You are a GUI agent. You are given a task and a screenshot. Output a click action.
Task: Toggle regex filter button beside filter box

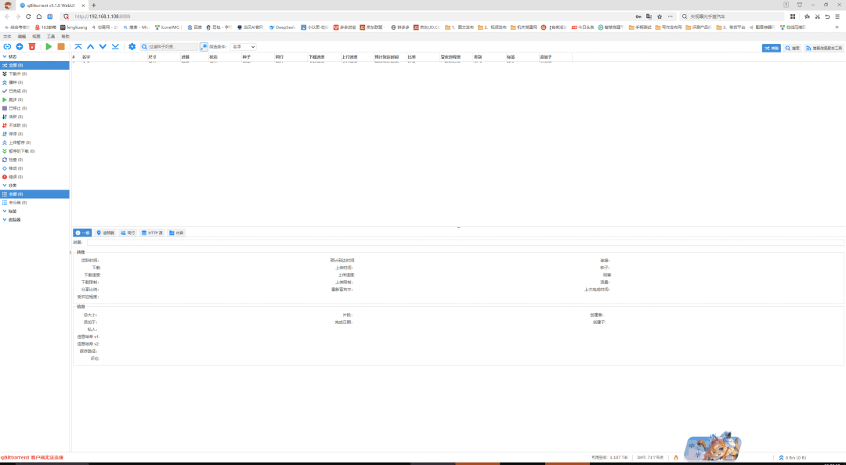[x=204, y=47]
